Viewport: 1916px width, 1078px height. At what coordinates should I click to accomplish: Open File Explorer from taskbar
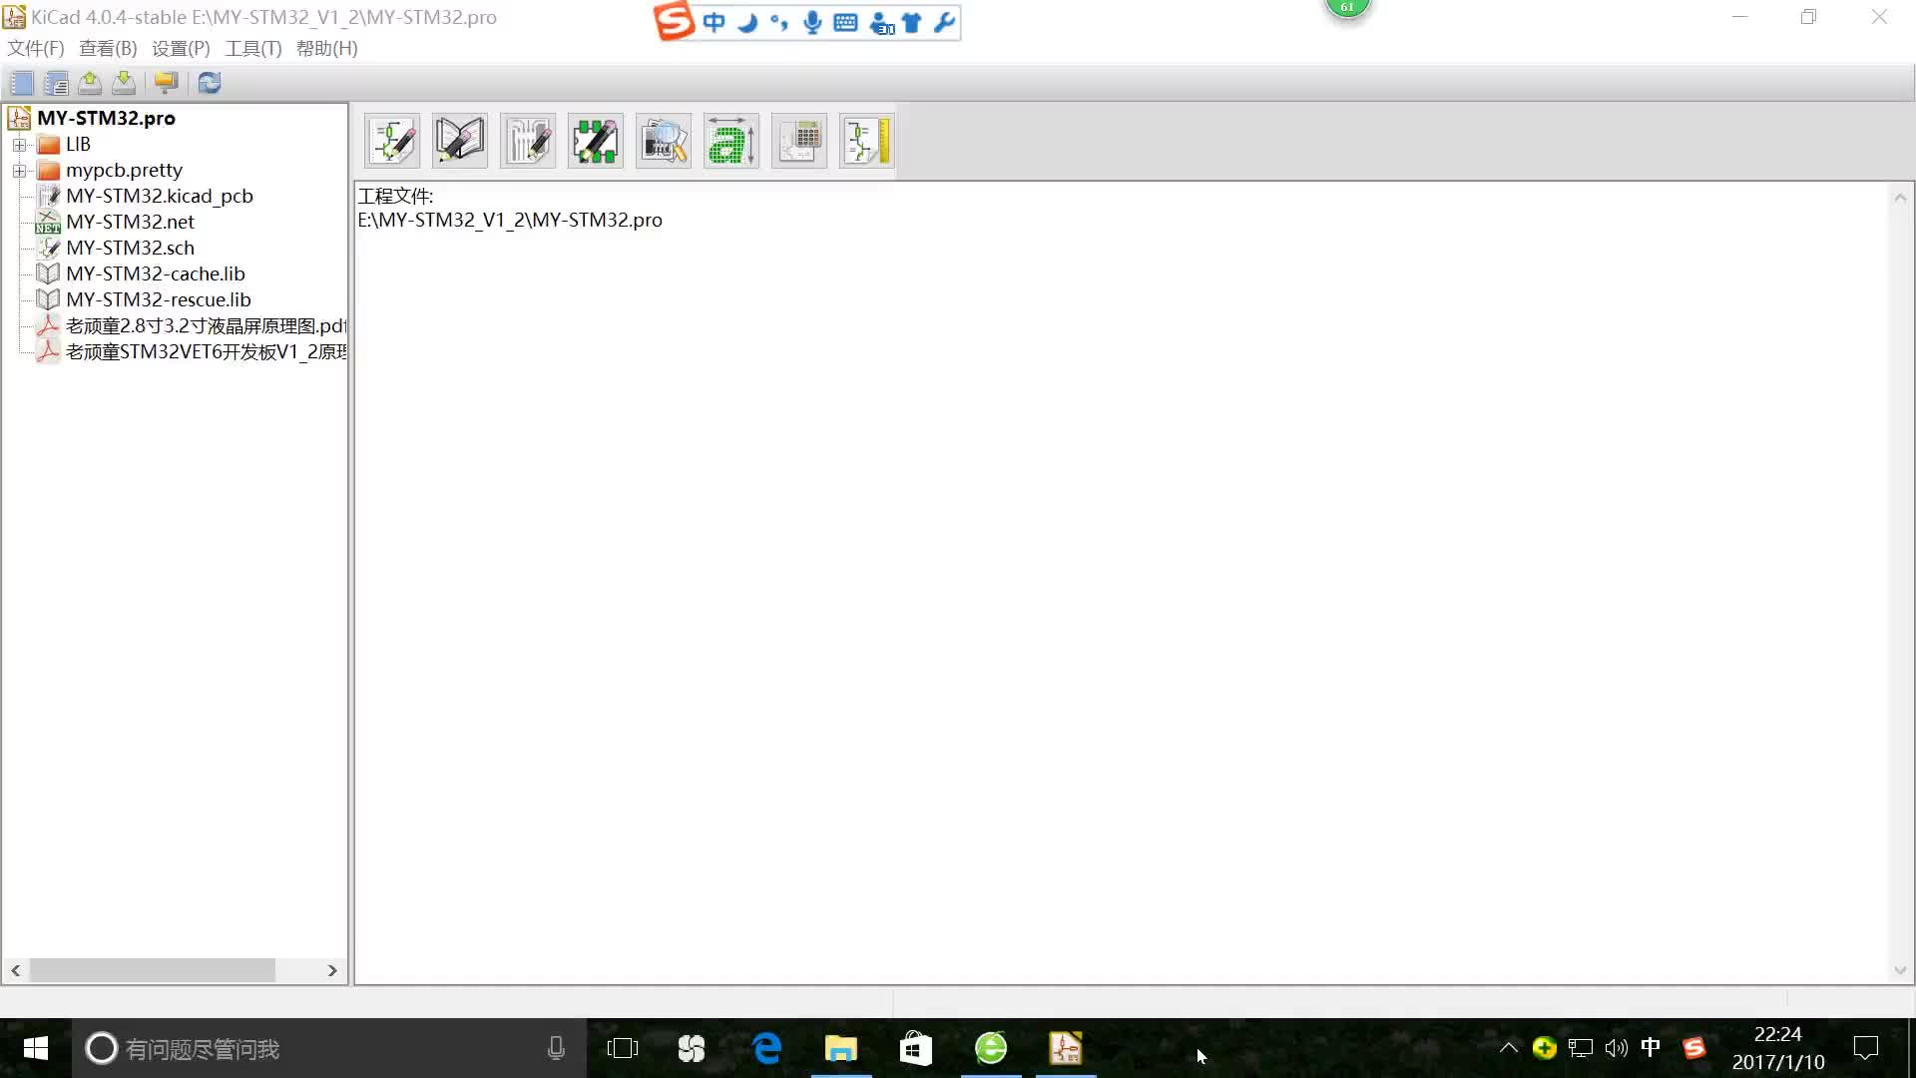coord(841,1048)
